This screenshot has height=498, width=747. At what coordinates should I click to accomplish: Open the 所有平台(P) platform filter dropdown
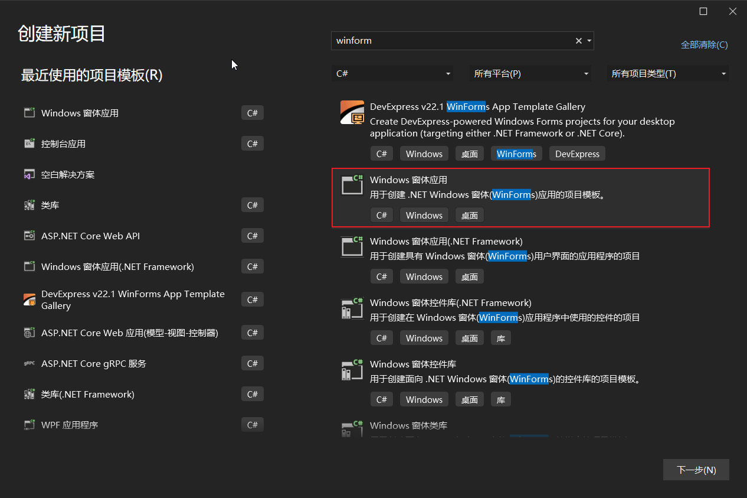tap(530, 74)
